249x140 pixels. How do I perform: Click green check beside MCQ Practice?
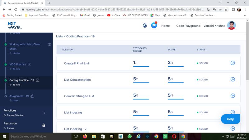[x=6, y=65]
